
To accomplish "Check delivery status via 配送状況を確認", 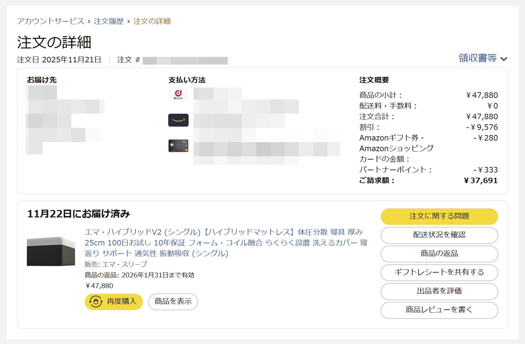I will (439, 235).
